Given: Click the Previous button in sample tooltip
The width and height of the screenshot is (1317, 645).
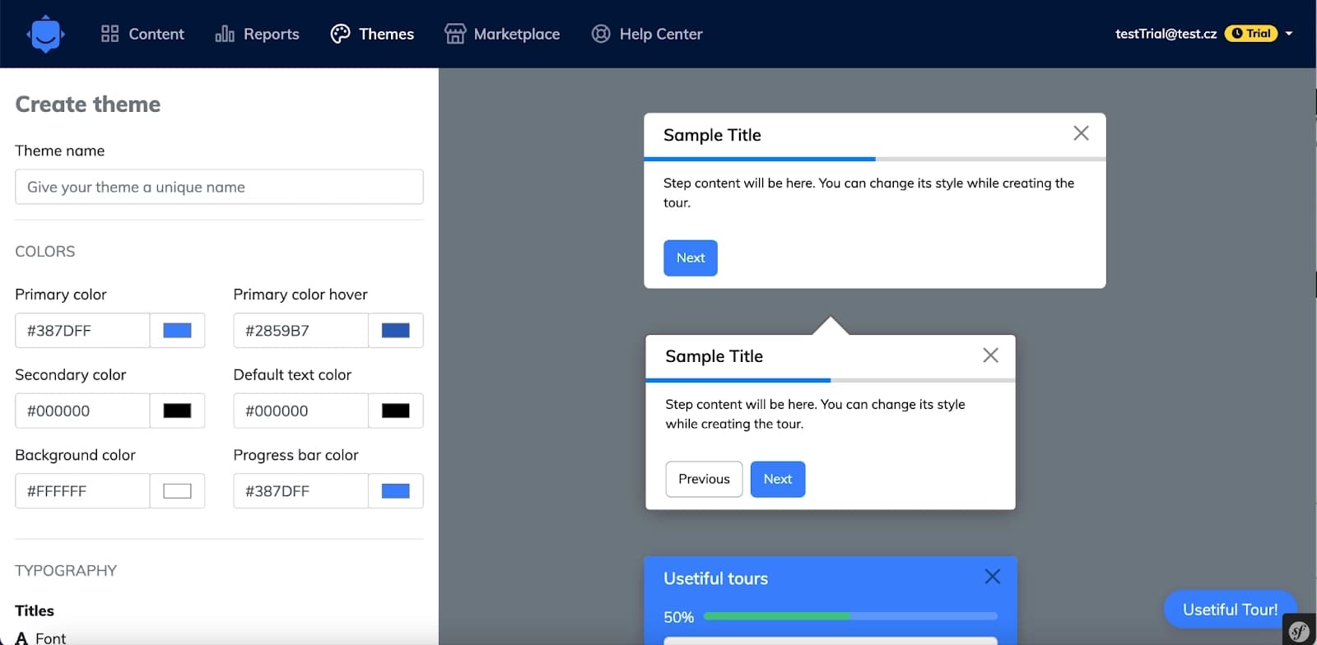Looking at the screenshot, I should [x=704, y=479].
